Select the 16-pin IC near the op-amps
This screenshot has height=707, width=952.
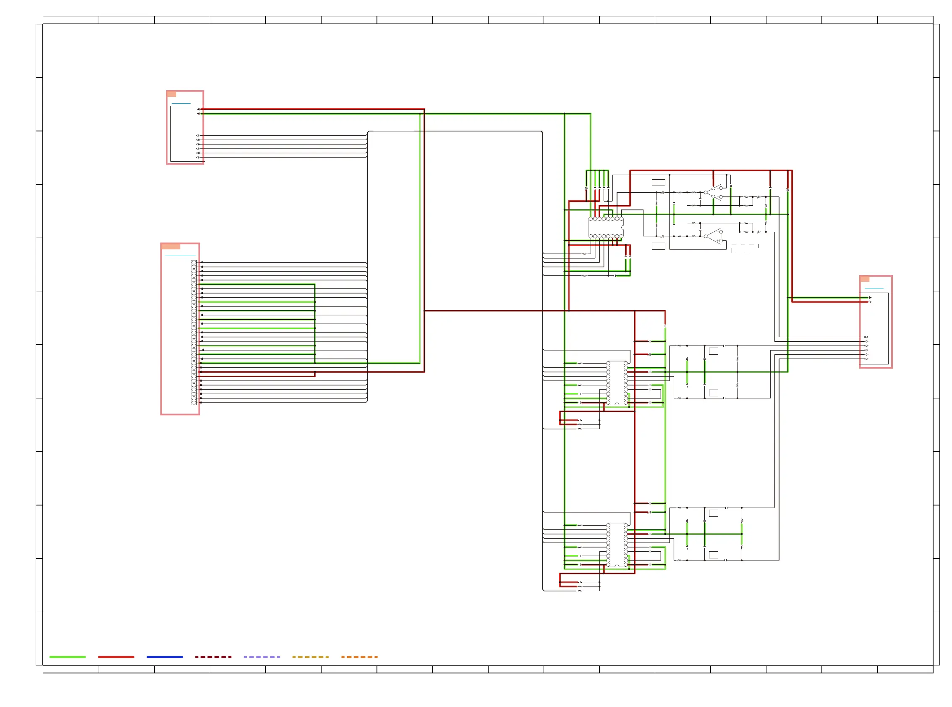(x=605, y=227)
